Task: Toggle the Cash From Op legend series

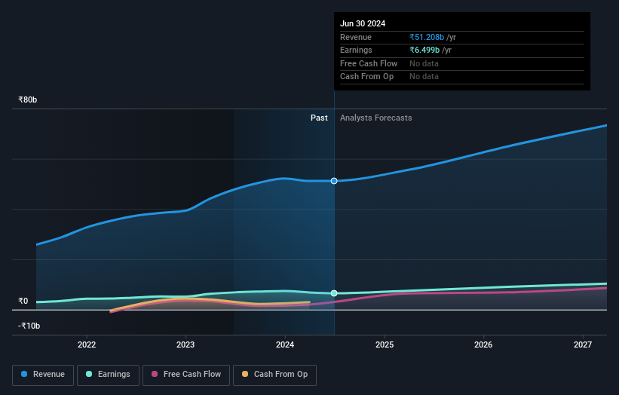Action: point(274,375)
